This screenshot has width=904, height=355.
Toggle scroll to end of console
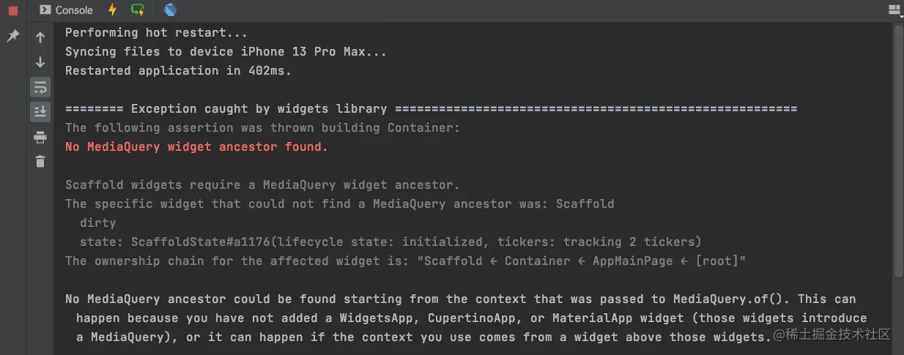(40, 111)
